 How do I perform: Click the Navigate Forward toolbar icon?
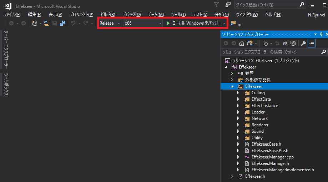(24, 23)
